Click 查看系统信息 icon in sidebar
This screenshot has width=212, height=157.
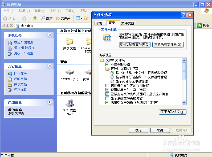(10, 43)
